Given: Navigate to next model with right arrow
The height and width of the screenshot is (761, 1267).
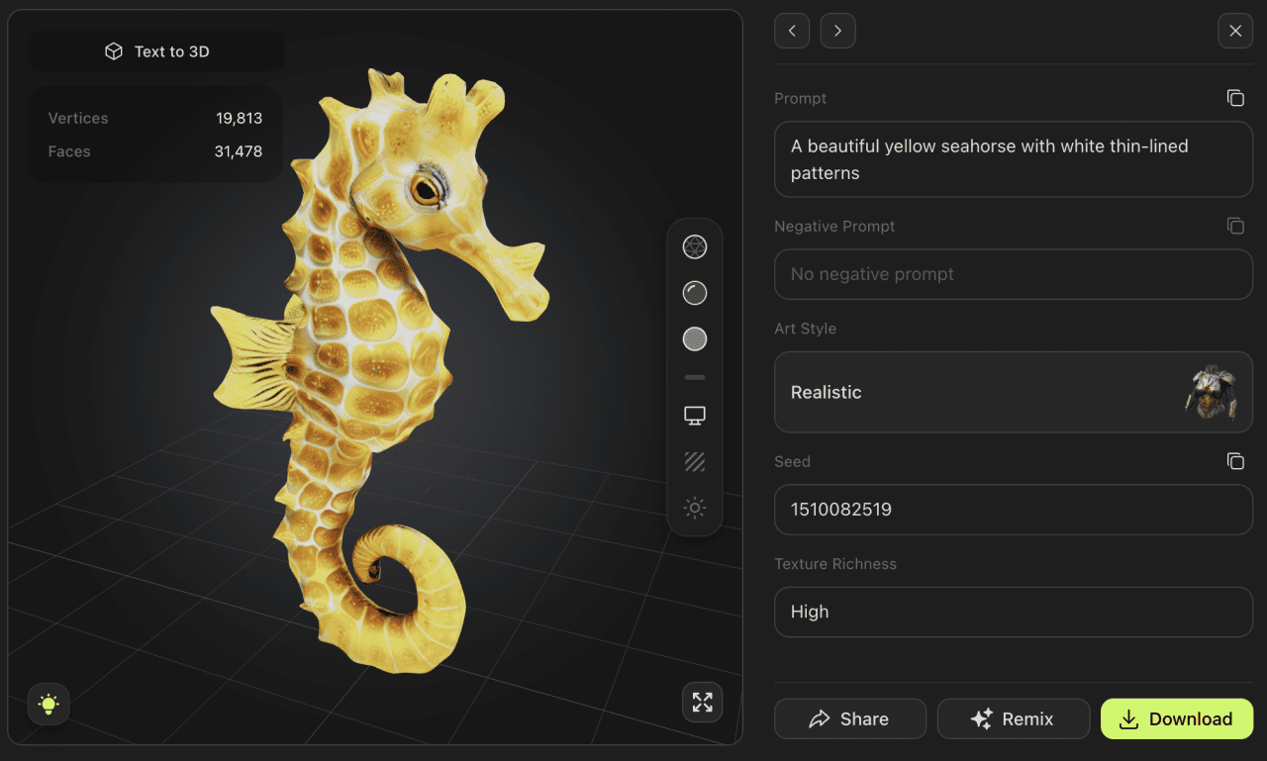Looking at the screenshot, I should [837, 31].
